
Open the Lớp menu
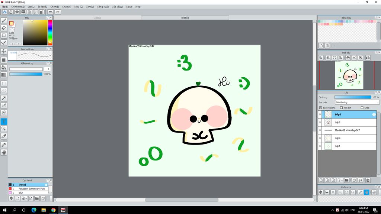31,7
